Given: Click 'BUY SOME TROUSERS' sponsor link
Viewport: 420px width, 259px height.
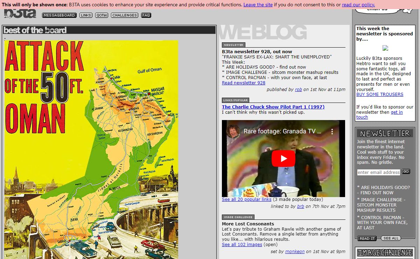Looking at the screenshot, I should (x=380, y=94).
